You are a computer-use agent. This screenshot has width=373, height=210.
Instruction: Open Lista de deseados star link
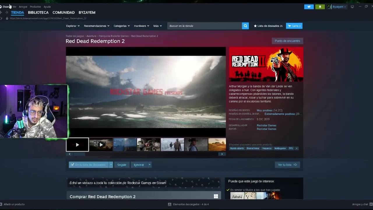tap(268, 26)
